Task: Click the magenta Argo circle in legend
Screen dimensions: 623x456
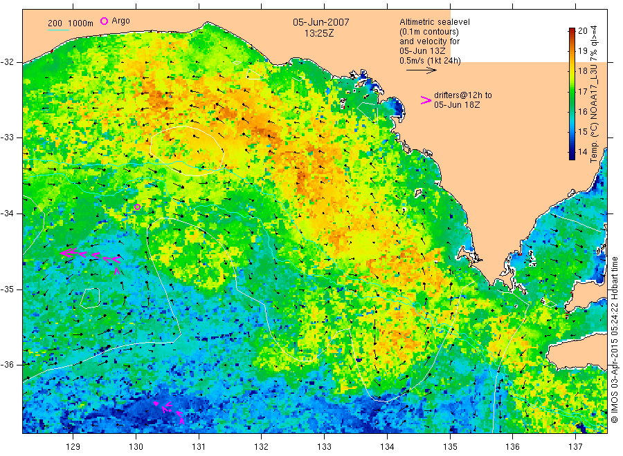Action: point(104,21)
